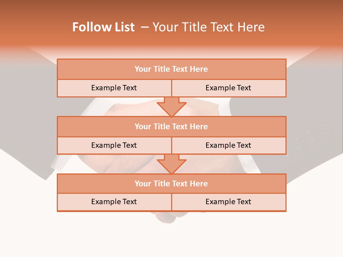Click the left "Example Text" cell in first block

[x=114, y=88]
